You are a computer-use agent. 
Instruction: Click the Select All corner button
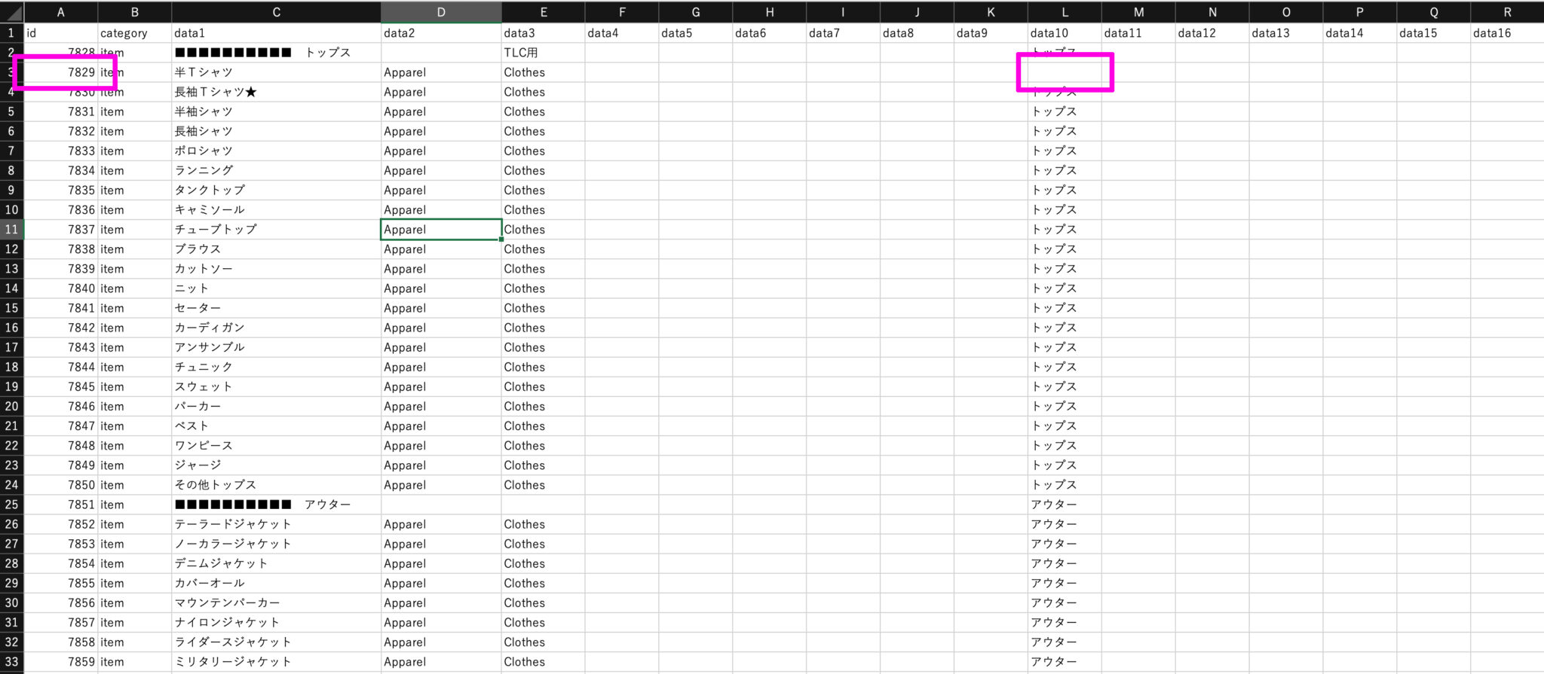(11, 12)
